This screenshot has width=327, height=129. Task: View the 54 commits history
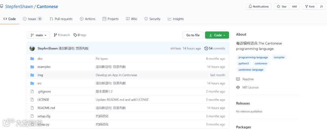pyautogui.click(x=215, y=48)
